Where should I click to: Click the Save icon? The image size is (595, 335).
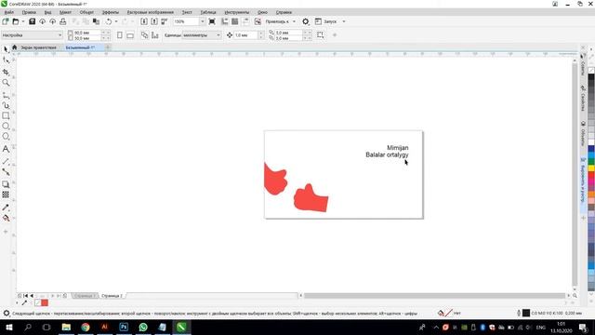(32, 21)
